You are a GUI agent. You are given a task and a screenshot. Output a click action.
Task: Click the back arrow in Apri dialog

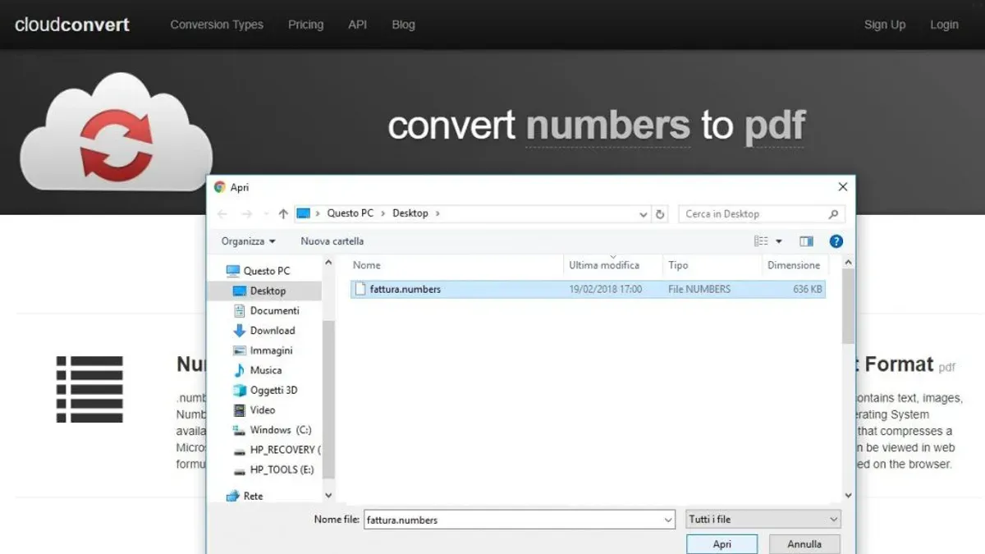pyautogui.click(x=222, y=213)
